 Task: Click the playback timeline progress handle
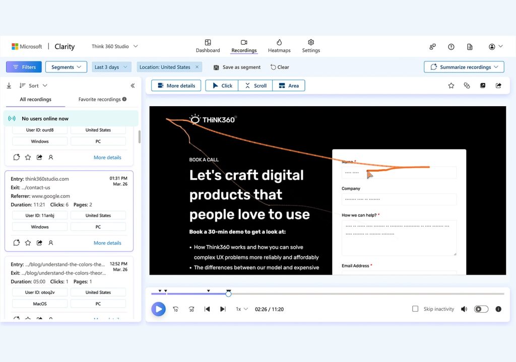coord(228,294)
